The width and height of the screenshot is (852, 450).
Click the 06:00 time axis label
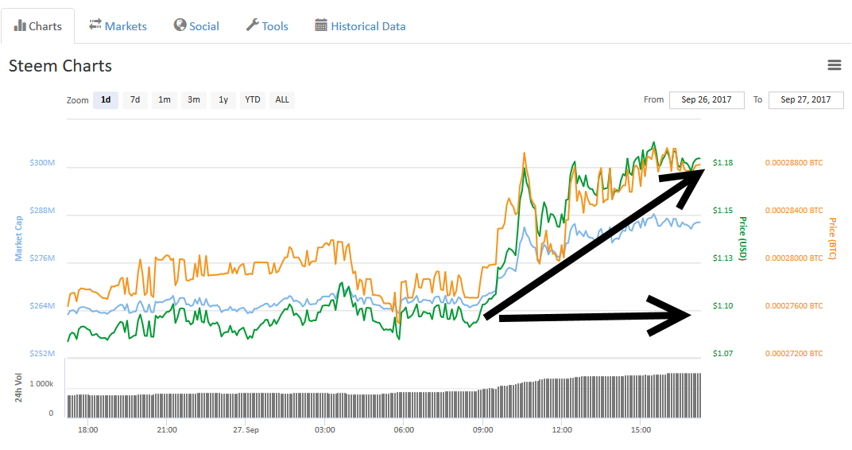click(404, 430)
